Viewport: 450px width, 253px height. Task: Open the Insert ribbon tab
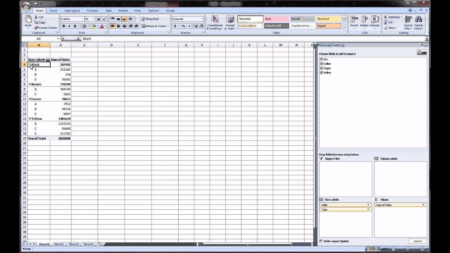53,11
